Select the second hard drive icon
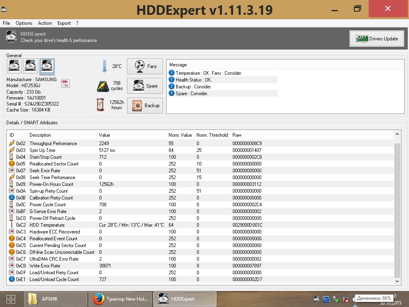The image size is (409, 307). click(x=30, y=66)
